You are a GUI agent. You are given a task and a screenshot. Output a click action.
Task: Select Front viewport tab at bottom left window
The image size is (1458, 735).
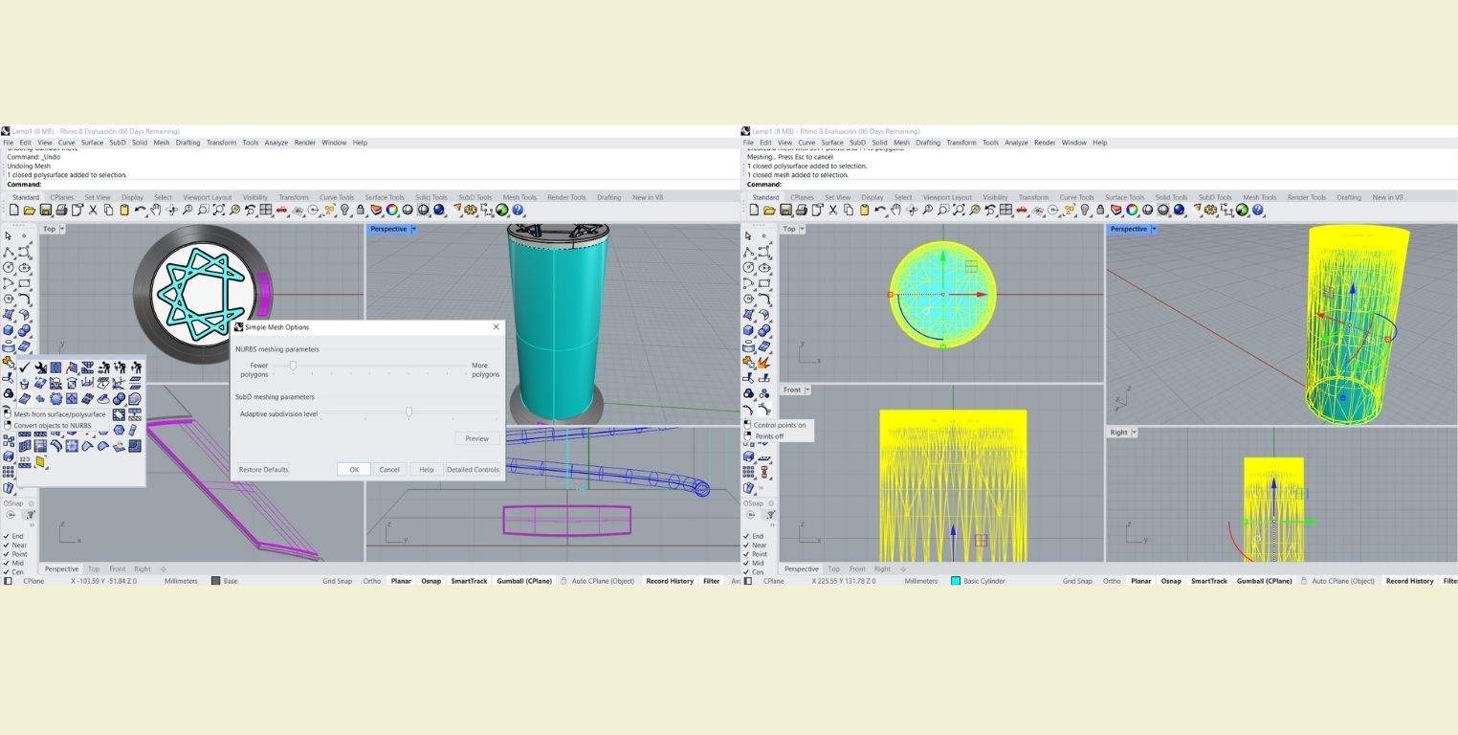pos(117,568)
